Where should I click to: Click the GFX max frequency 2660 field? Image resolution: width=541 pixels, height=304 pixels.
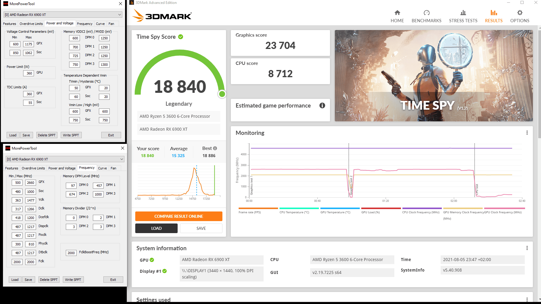coord(30,183)
